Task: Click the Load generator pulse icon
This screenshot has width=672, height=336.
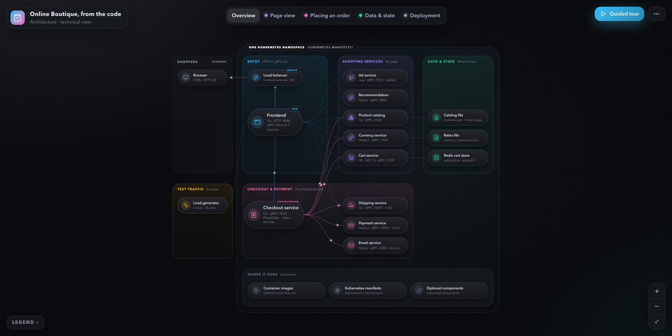Action: click(186, 205)
